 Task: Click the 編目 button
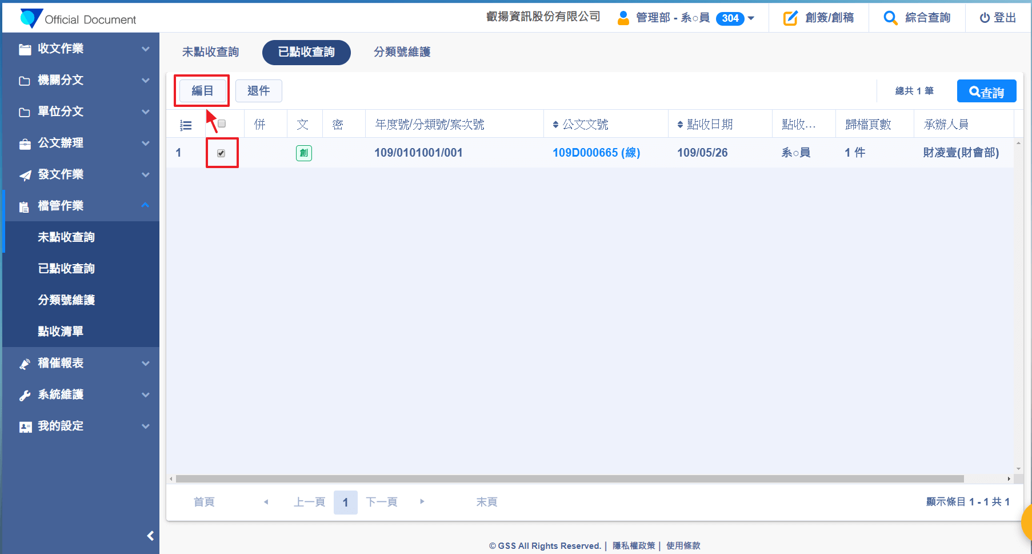(202, 91)
